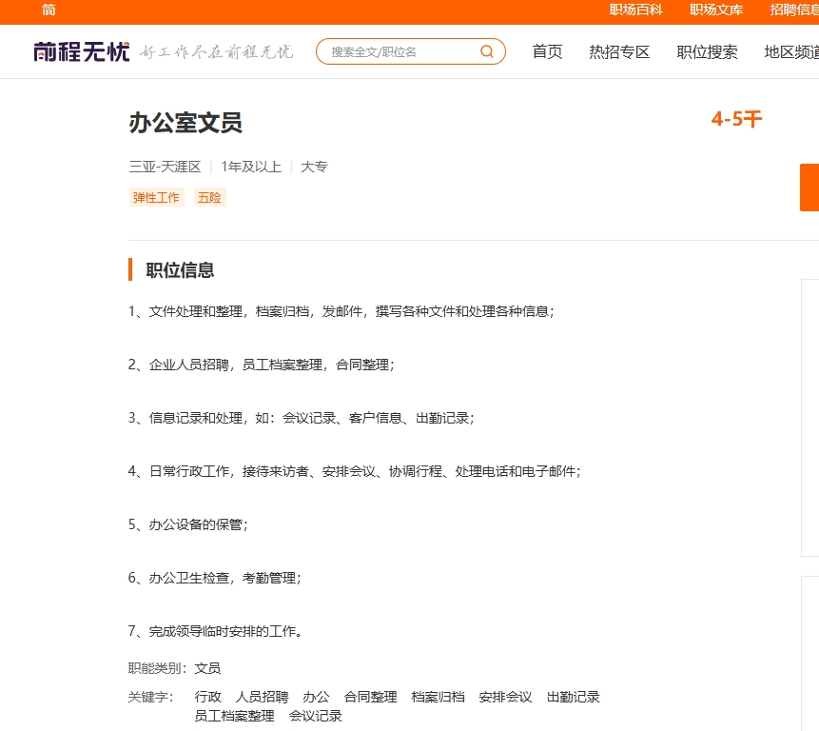
Task: Click the 档案归档 keyword link
Action: click(x=437, y=697)
